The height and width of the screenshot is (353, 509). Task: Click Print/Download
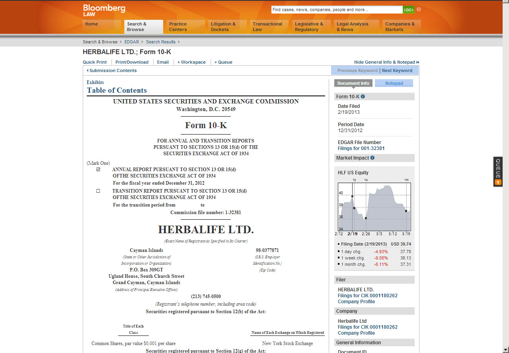pos(132,62)
